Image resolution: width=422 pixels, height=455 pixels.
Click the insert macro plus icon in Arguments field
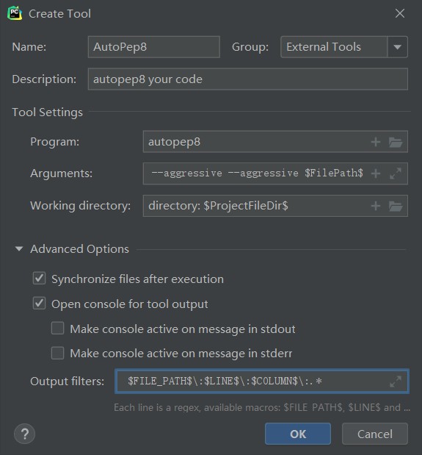(376, 173)
